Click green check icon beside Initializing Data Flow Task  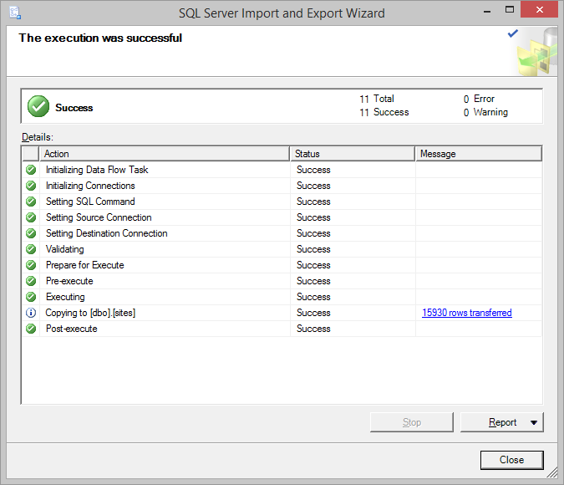31,170
